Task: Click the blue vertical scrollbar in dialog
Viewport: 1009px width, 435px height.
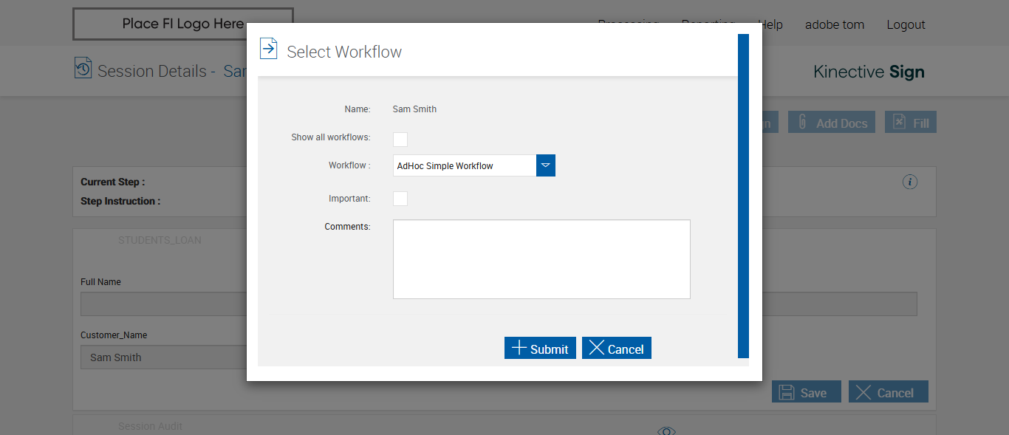Action: point(743,196)
